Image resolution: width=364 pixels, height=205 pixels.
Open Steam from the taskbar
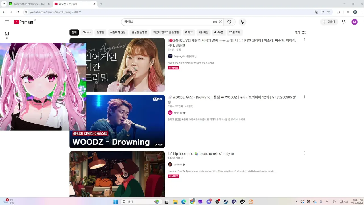pos(226,202)
